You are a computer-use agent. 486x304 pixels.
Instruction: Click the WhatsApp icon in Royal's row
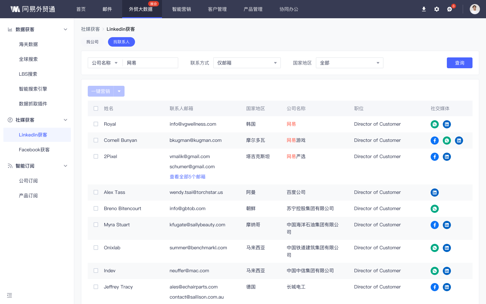point(435,124)
